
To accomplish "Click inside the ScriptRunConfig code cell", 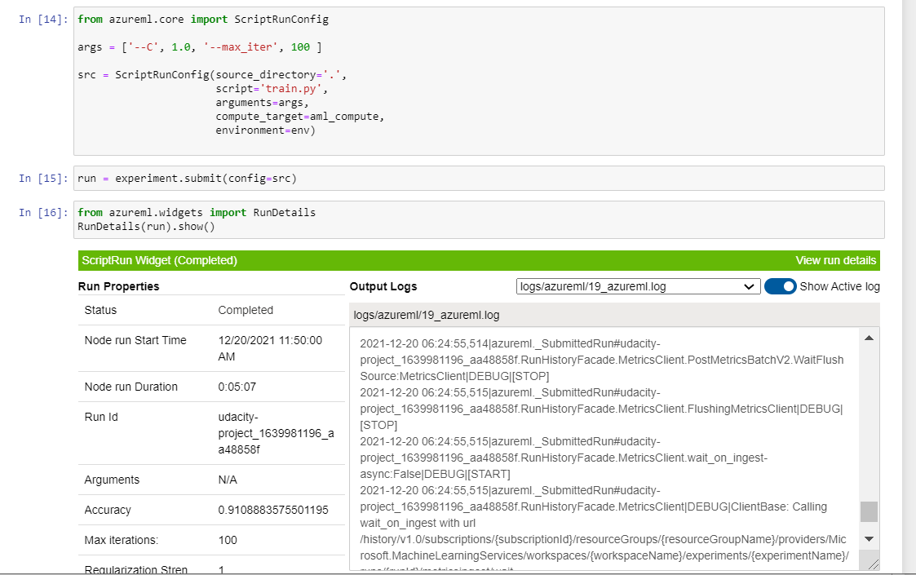I will pos(479,82).
